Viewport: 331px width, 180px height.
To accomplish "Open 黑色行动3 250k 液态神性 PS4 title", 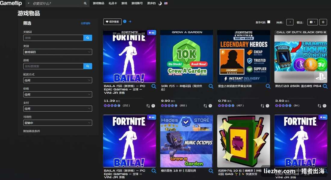I will (x=298, y=86).
